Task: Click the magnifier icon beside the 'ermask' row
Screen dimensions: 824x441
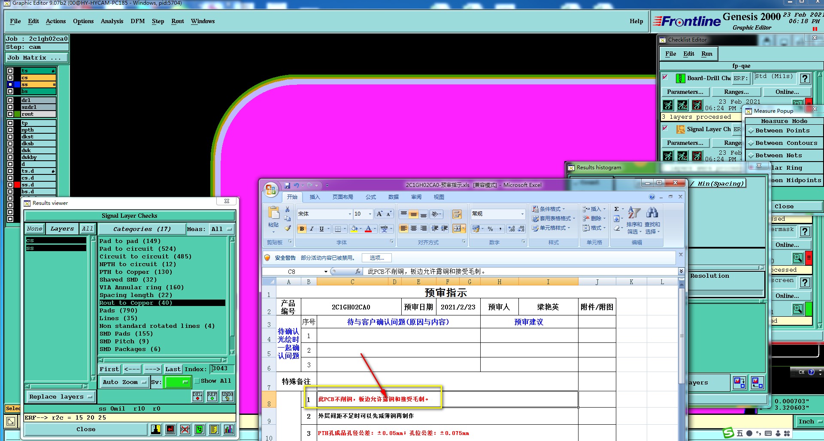Action: click(x=797, y=258)
